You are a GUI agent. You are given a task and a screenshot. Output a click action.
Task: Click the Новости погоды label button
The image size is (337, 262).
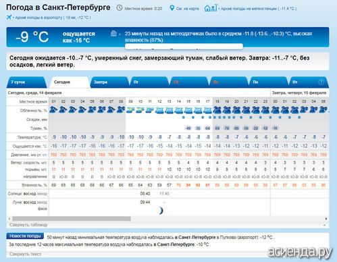[x=25, y=236]
